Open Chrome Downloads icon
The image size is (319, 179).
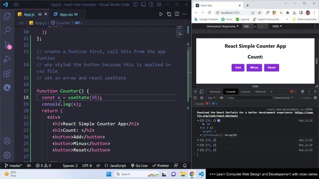[294, 12]
